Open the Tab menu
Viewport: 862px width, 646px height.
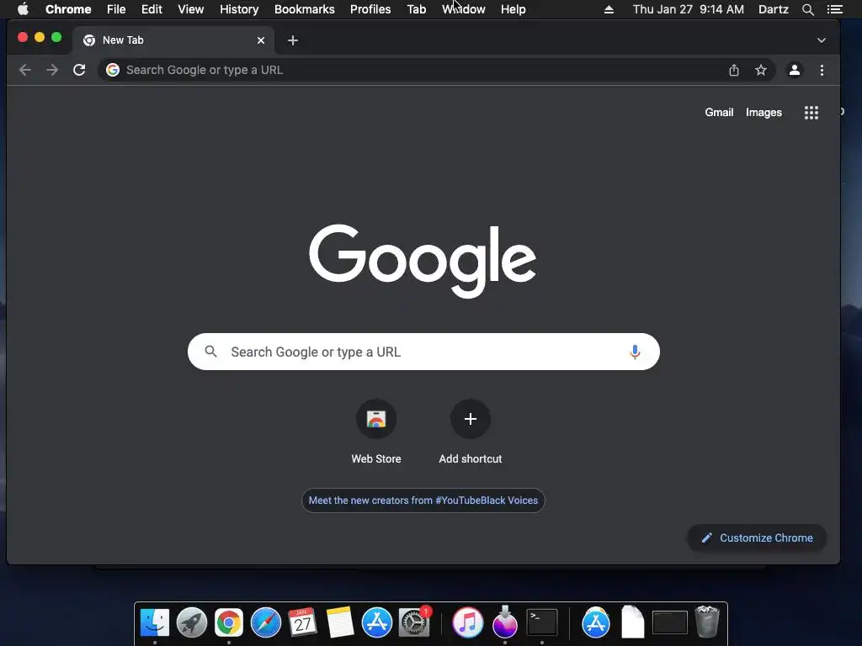(417, 9)
